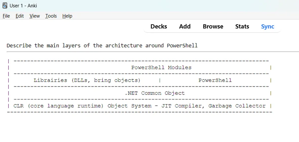Show the Stats view
The height and width of the screenshot is (142, 299).
point(242,26)
